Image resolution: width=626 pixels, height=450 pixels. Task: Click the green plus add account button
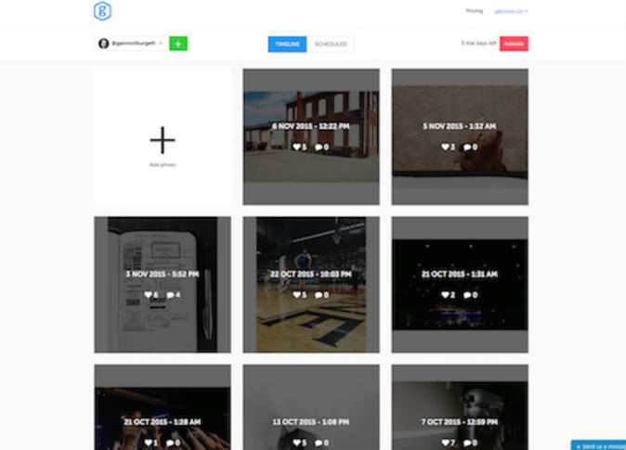178,44
